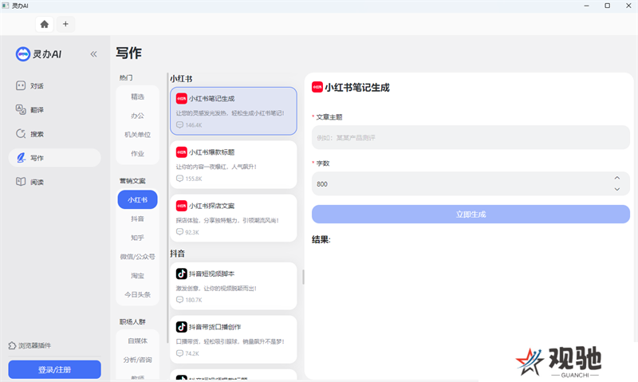The image size is (638, 382).
Task: Maximize the 灵办AI window
Action: (607, 6)
